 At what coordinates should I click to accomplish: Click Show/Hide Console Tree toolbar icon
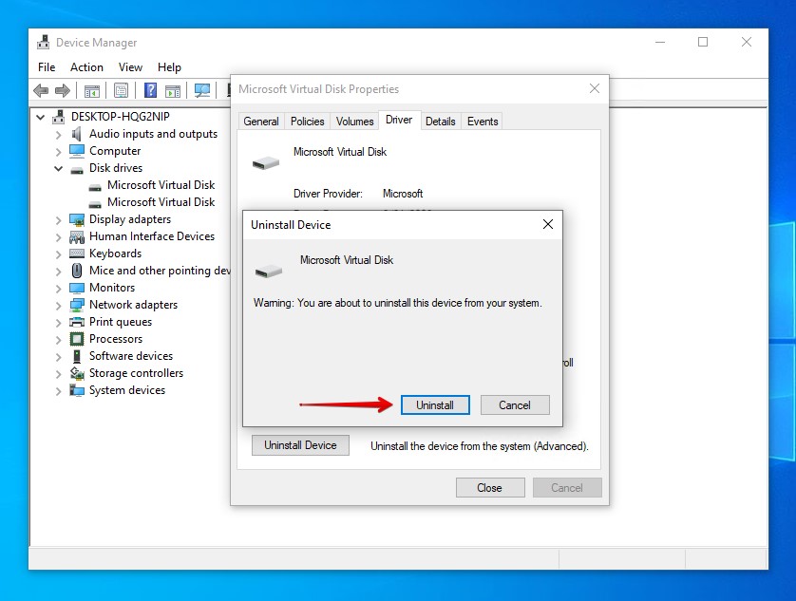92,91
